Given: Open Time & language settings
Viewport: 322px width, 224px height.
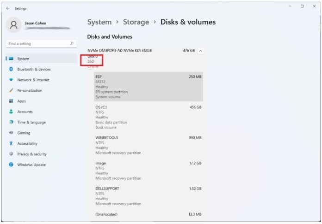Looking at the screenshot, I should [41, 122].
